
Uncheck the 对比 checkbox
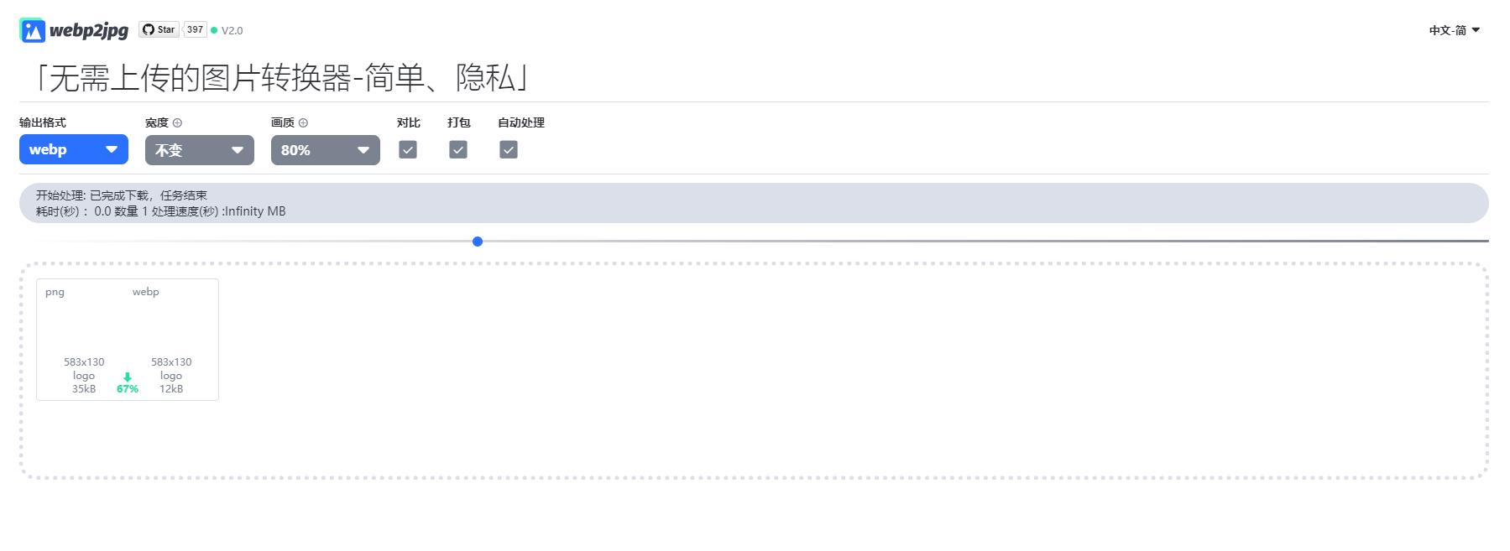pos(408,149)
